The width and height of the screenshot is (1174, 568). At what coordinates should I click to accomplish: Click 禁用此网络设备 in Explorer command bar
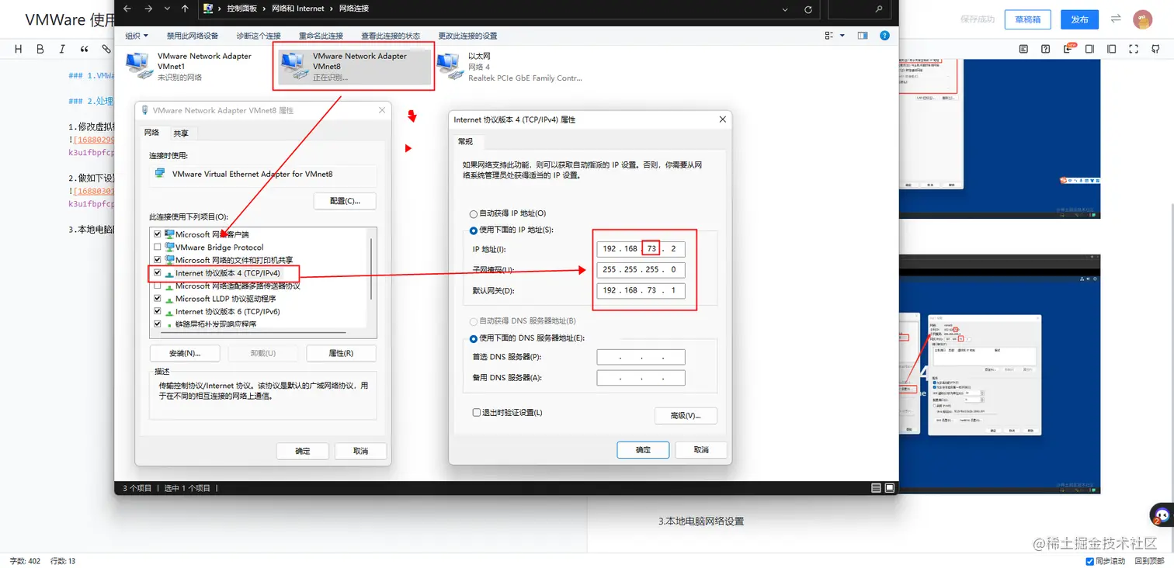(193, 36)
